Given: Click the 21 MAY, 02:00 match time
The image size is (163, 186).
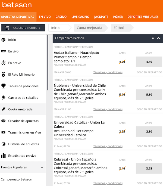Looking at the screenshot, I should click(x=62, y=146).
